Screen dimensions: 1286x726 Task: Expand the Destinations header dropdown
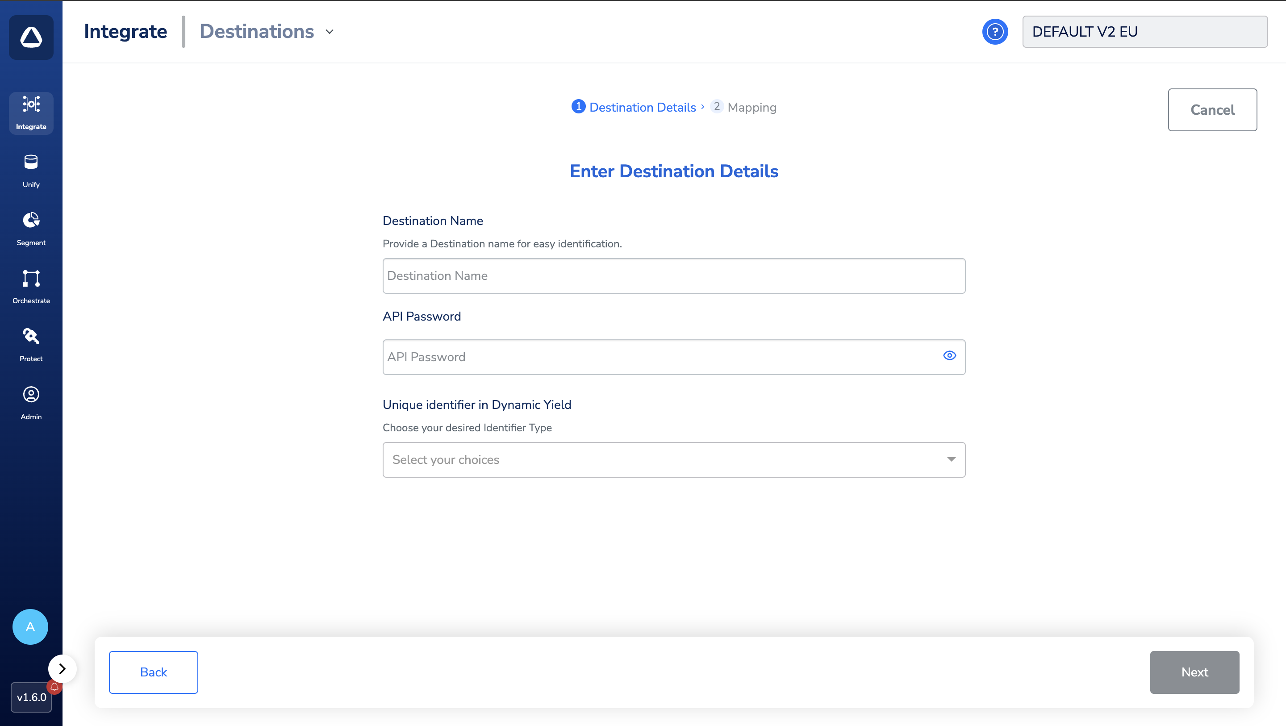click(330, 32)
